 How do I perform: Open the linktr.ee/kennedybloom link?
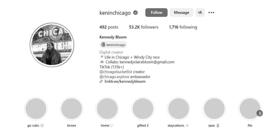(125, 81)
